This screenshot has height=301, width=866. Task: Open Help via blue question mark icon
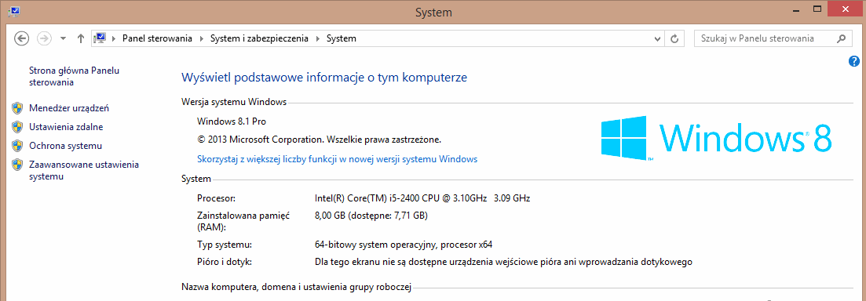click(x=853, y=60)
